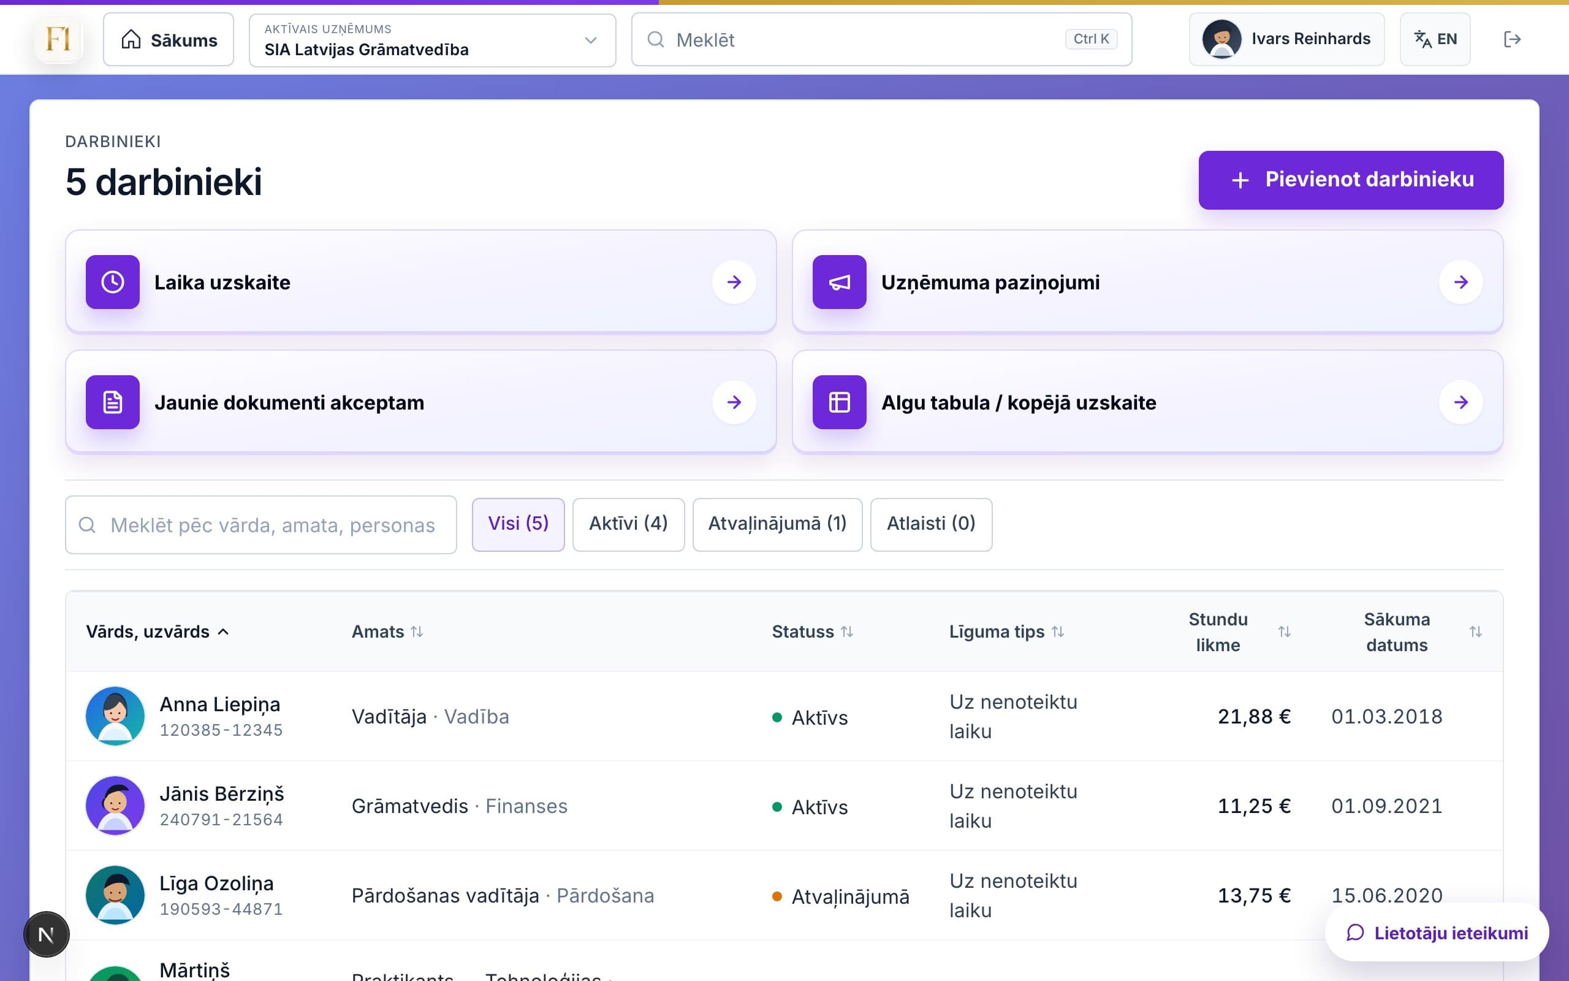Screen dimensions: 1569x981
Task: Click arrow on Algu tabula card
Action: pos(1460,402)
